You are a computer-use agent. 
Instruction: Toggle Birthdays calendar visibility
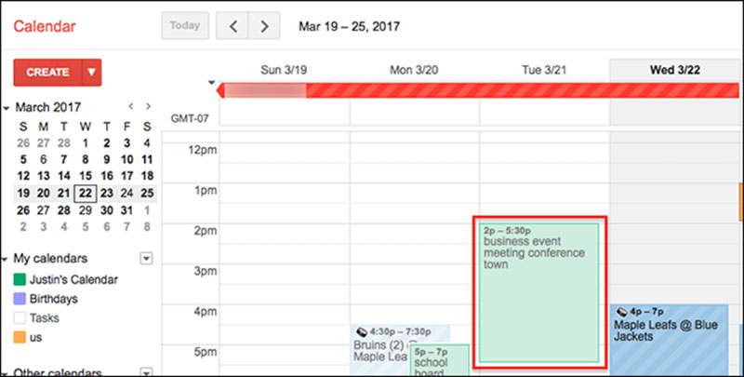coord(20,299)
